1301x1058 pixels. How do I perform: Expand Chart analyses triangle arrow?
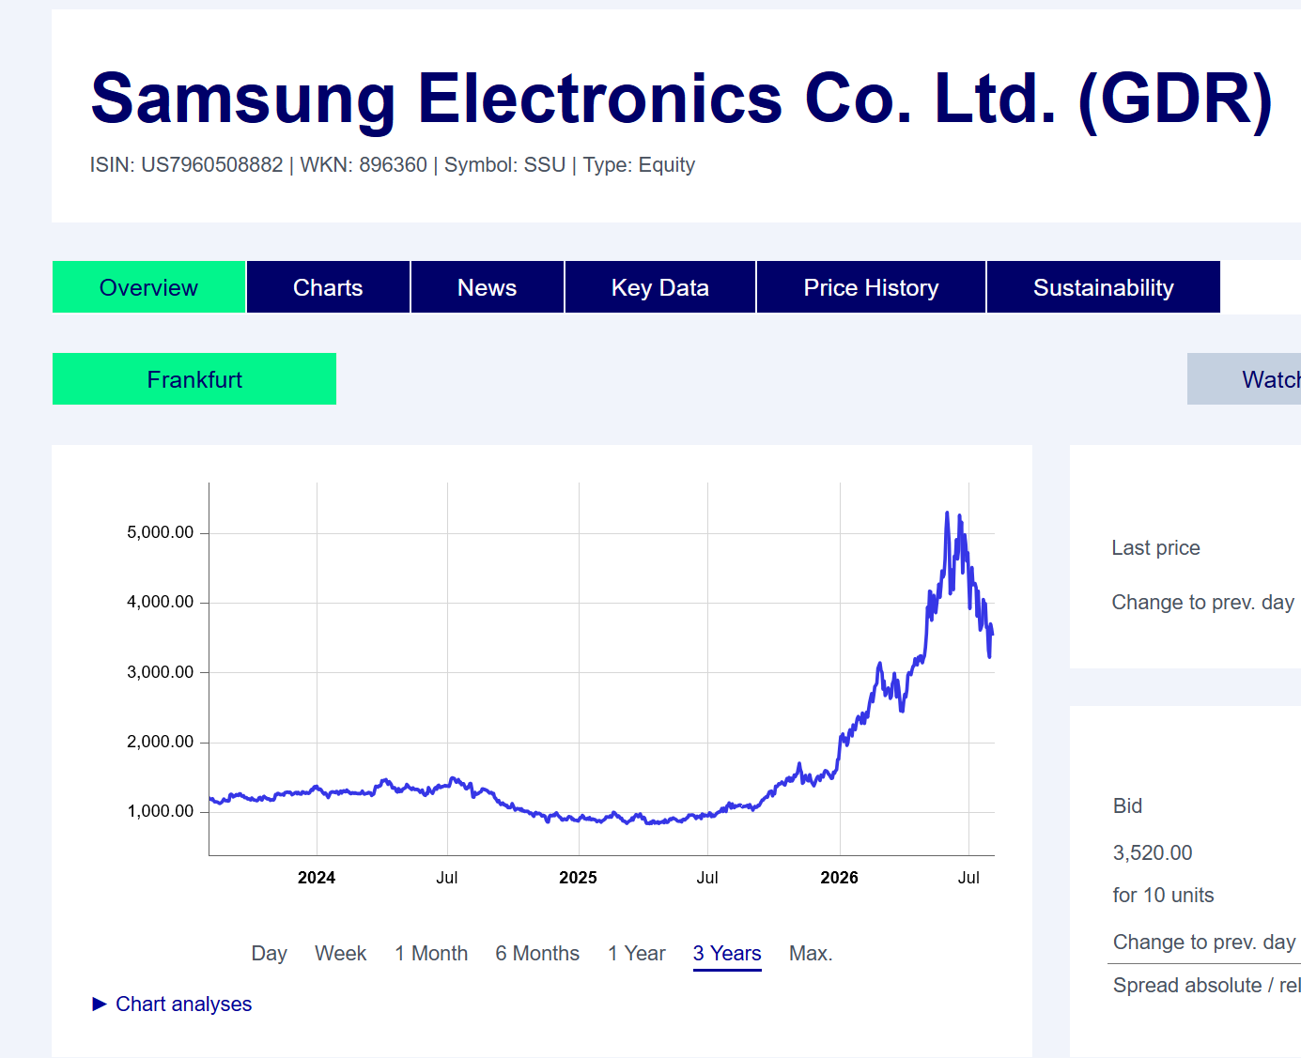tap(100, 1004)
